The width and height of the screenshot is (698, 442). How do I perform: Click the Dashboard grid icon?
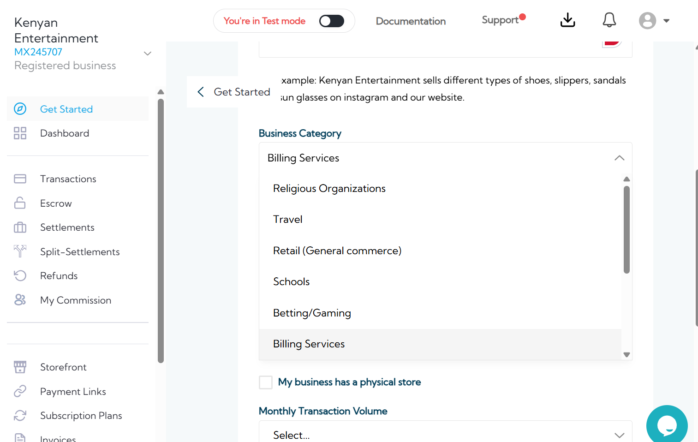click(20, 133)
